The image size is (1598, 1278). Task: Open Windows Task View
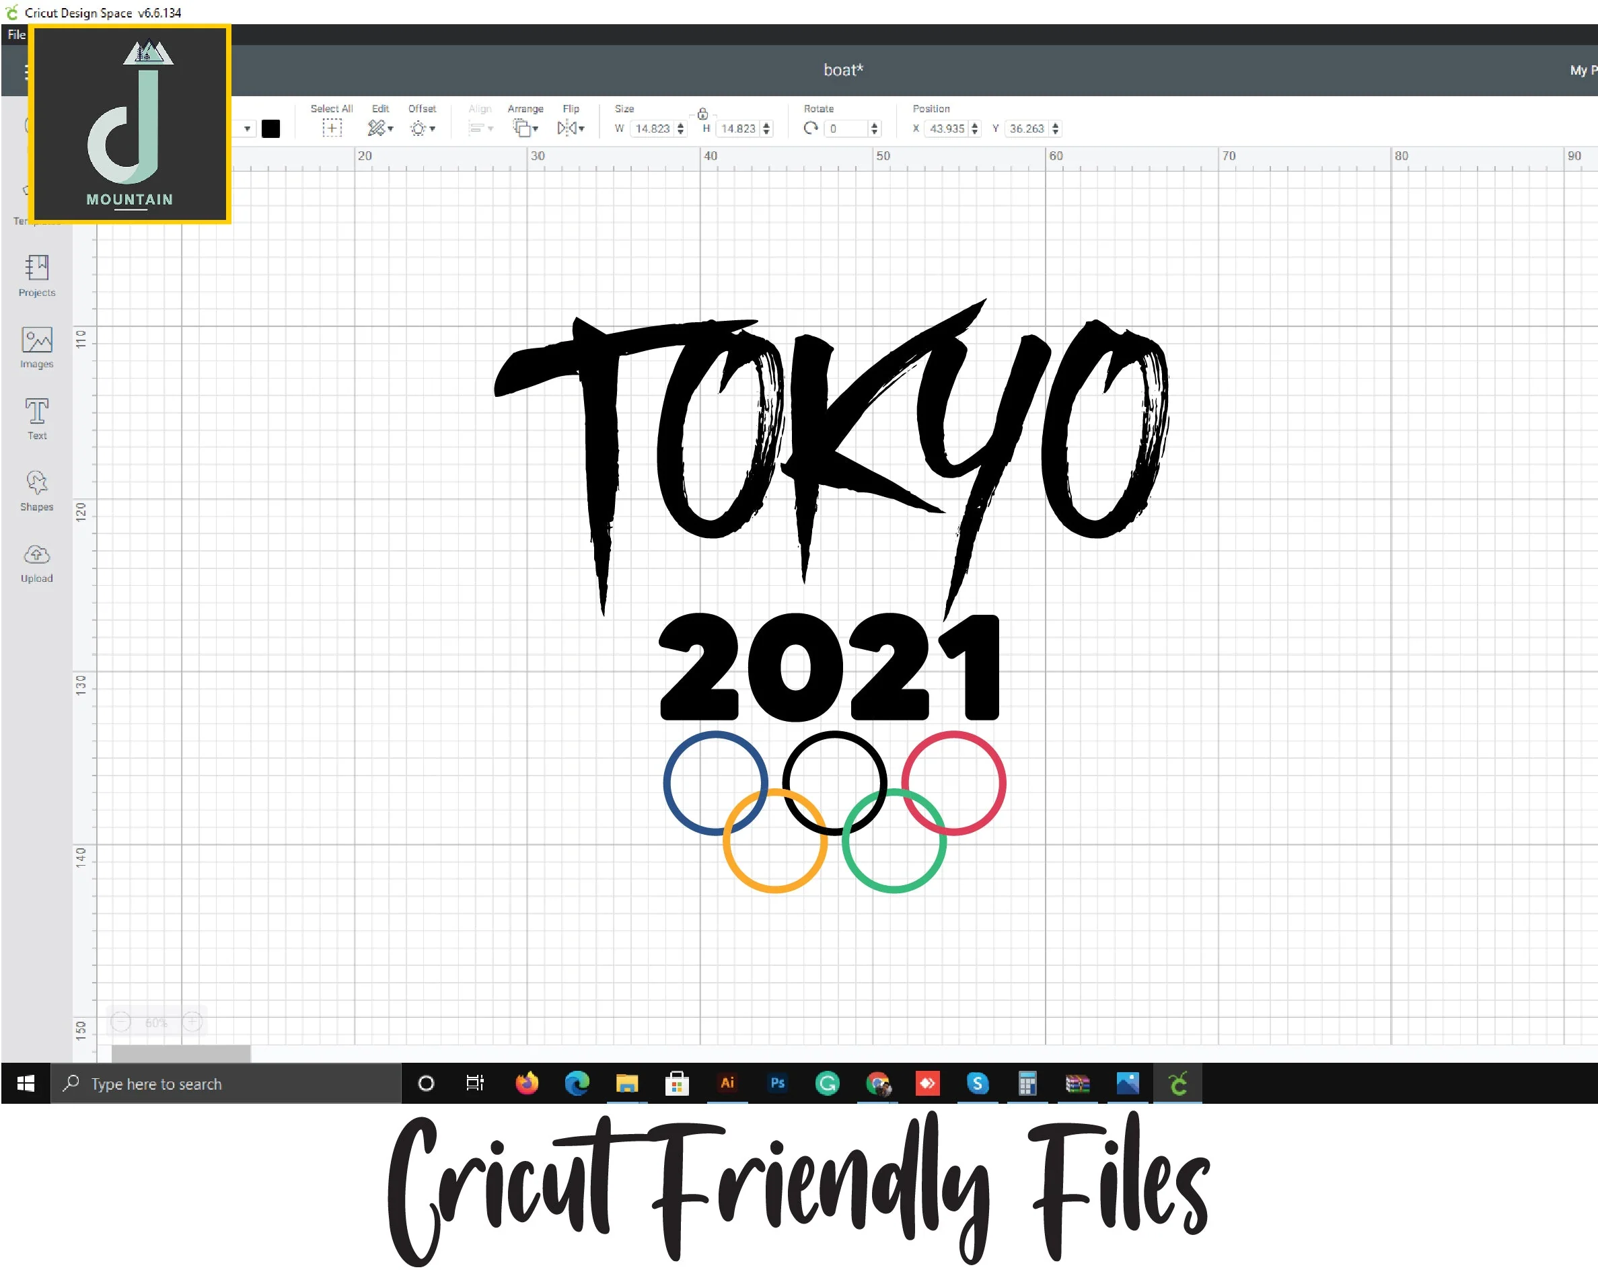click(x=474, y=1083)
